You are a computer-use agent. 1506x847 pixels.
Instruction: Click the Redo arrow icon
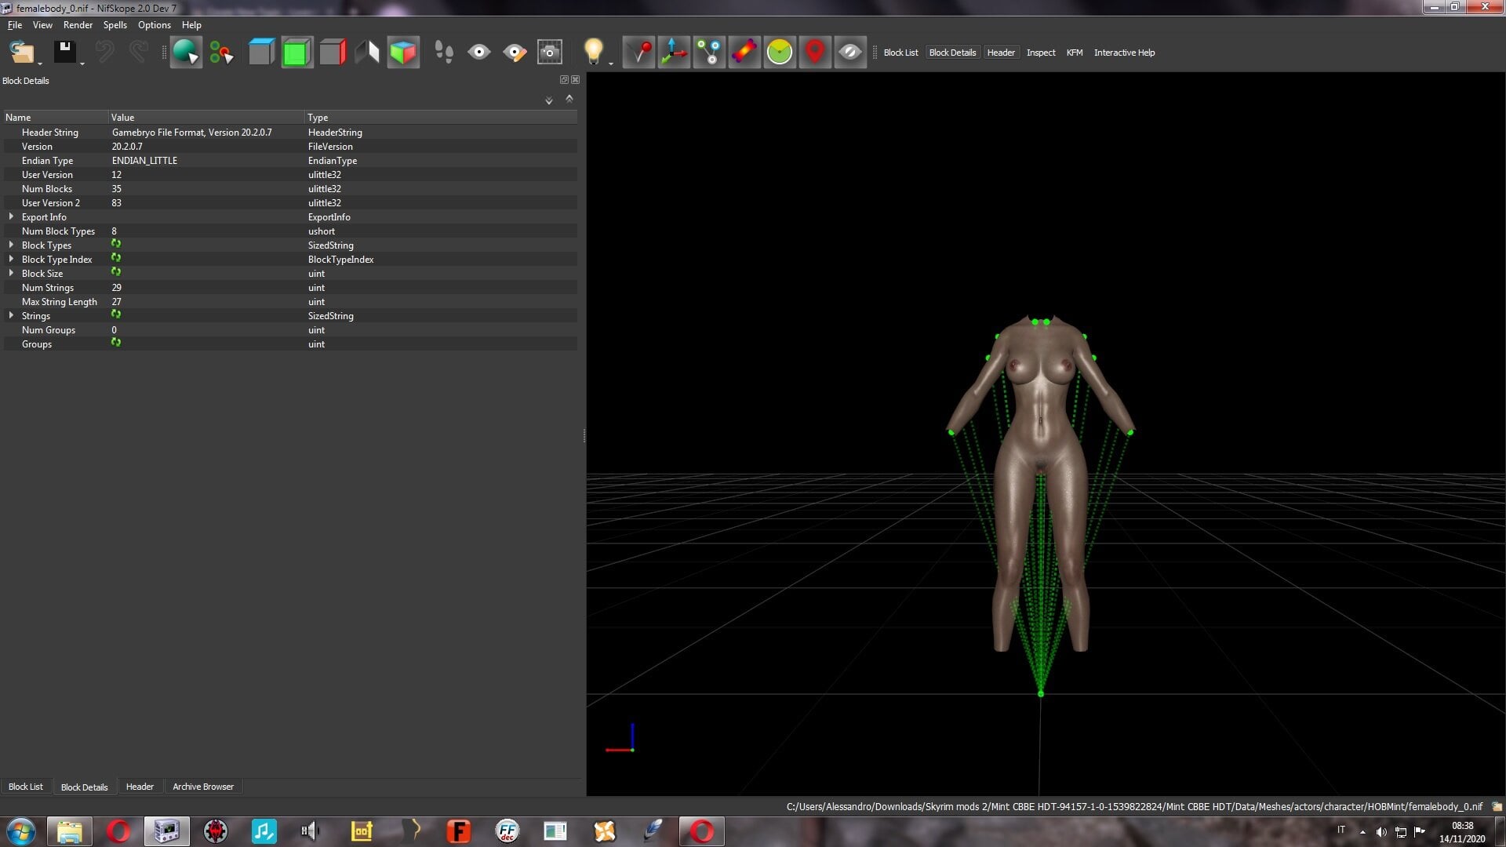(139, 53)
